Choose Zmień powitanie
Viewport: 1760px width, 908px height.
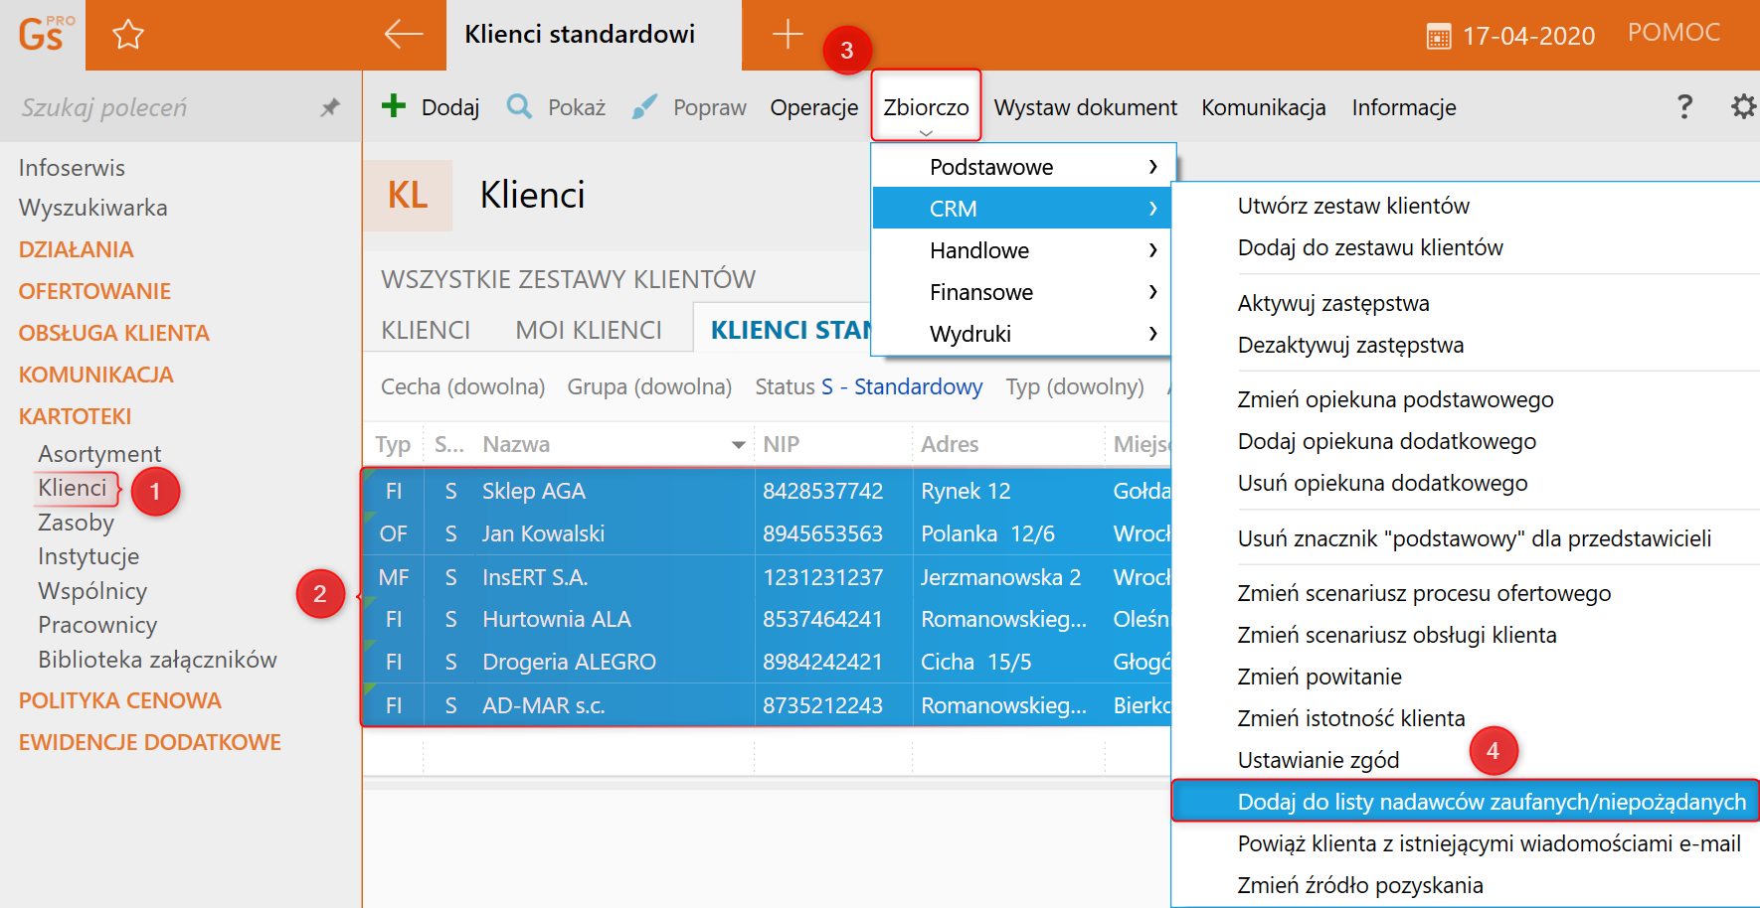pos(1320,677)
